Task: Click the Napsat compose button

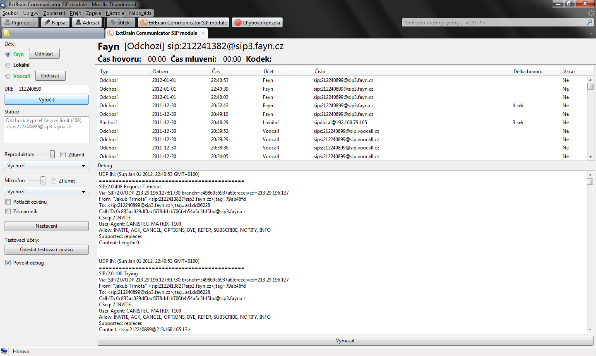Action: point(55,22)
